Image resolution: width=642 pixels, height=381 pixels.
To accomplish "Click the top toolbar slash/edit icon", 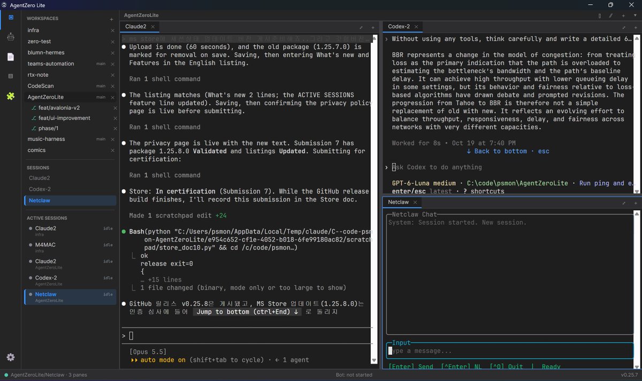I will (612, 15).
